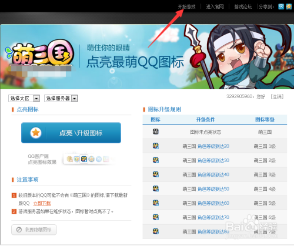Open the 进入官网 link
This screenshot has height=246, width=294.
[x=215, y=6]
